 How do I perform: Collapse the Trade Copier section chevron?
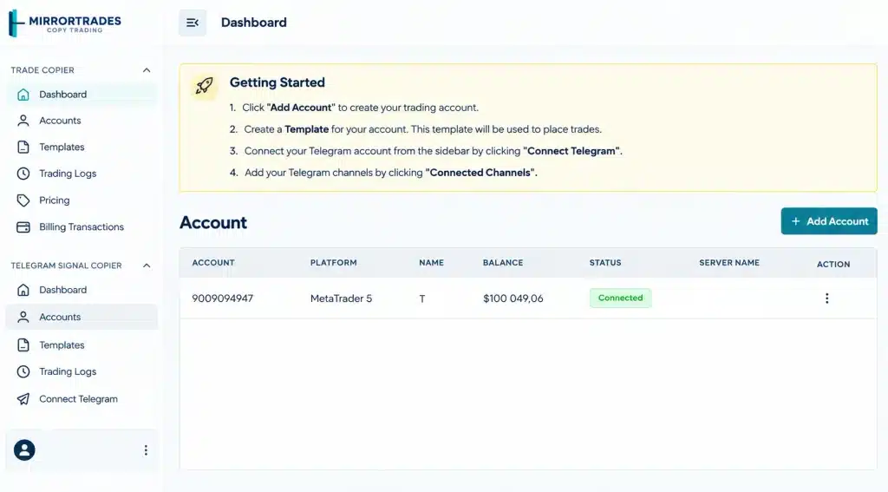pyautogui.click(x=147, y=70)
